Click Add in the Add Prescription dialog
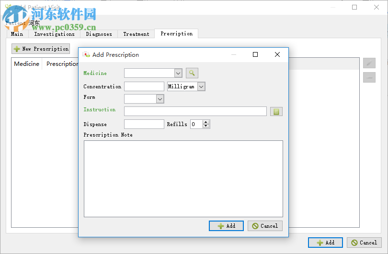 (x=226, y=226)
